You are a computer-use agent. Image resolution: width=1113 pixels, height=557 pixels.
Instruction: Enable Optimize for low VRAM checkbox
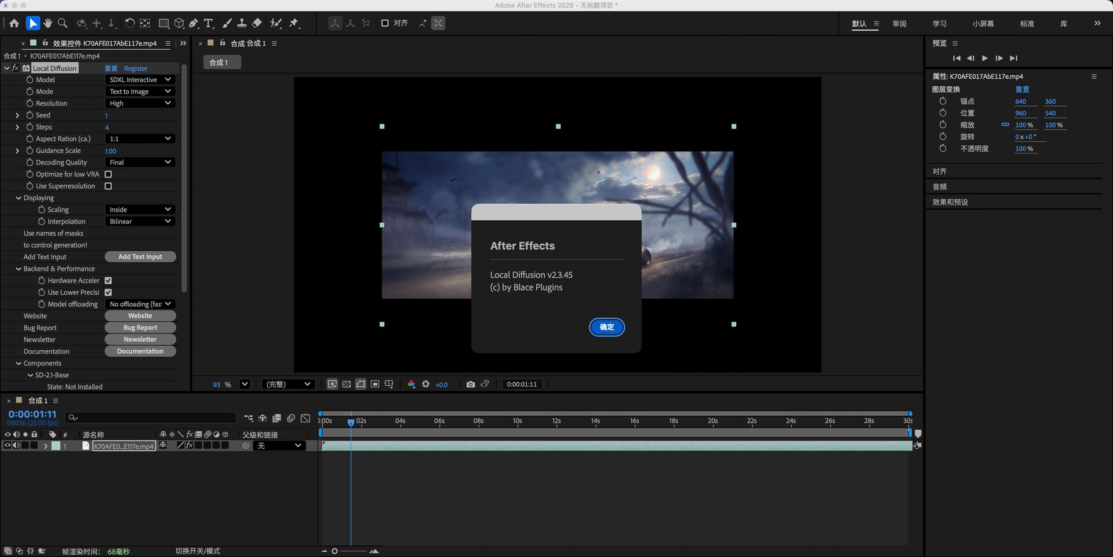click(108, 174)
